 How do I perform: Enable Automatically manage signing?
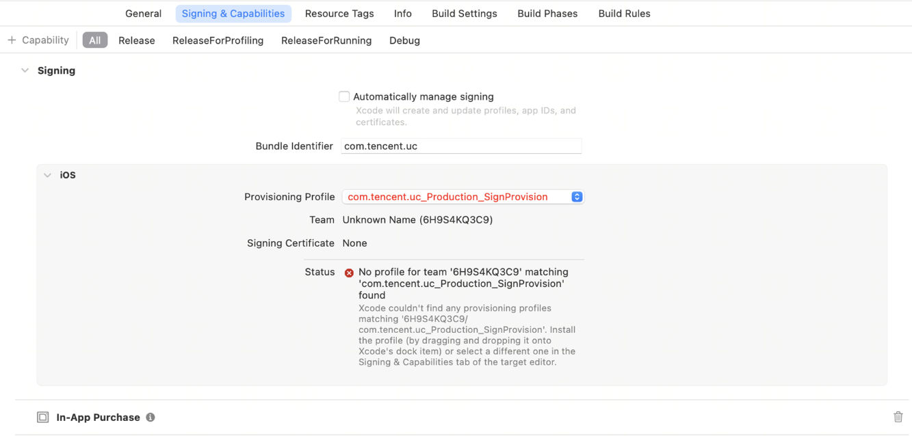tap(344, 96)
